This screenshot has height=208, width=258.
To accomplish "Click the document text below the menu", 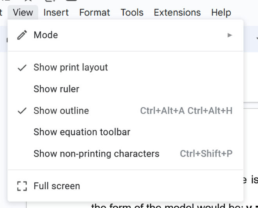I will [164, 205].
